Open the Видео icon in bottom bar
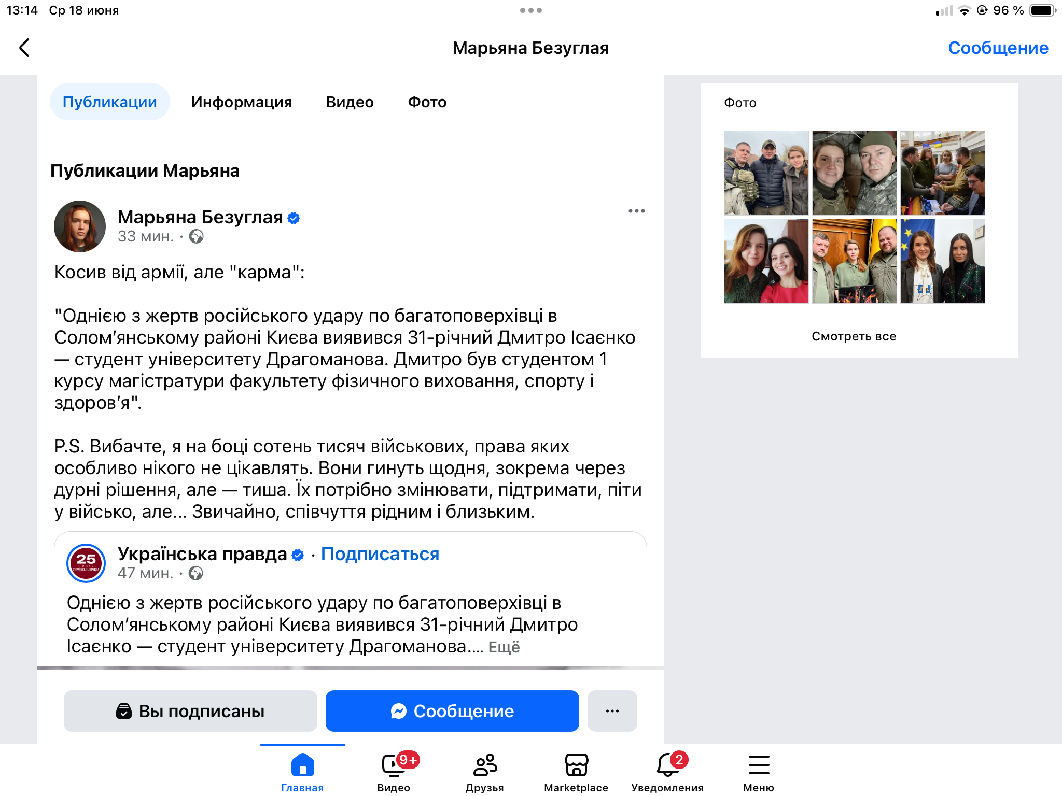 pos(394,765)
